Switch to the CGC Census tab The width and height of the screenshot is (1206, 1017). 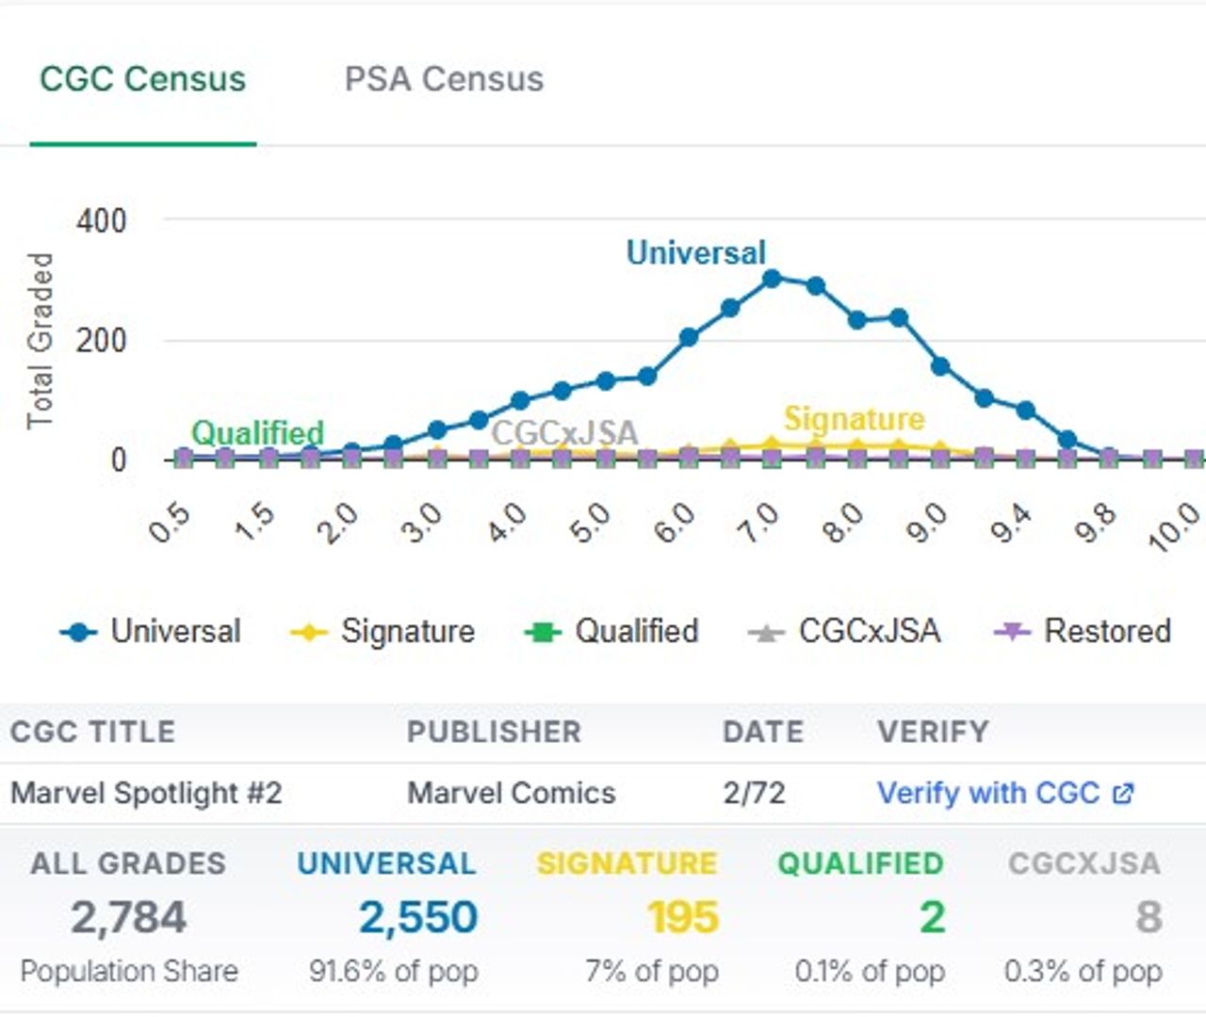142,79
